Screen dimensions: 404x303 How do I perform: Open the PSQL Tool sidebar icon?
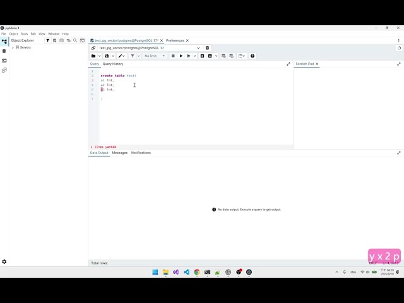(x=4, y=61)
